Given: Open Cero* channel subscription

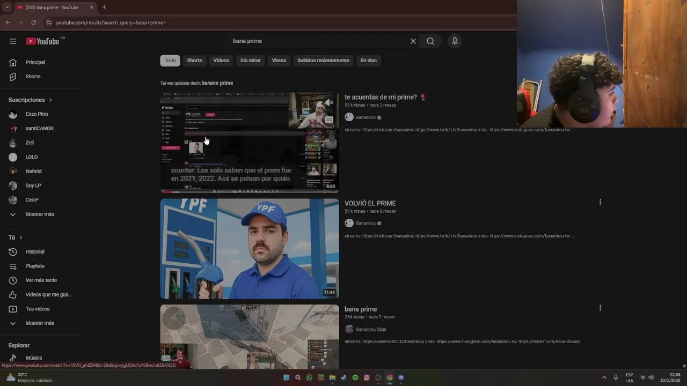Looking at the screenshot, I should click(x=41, y=200).
